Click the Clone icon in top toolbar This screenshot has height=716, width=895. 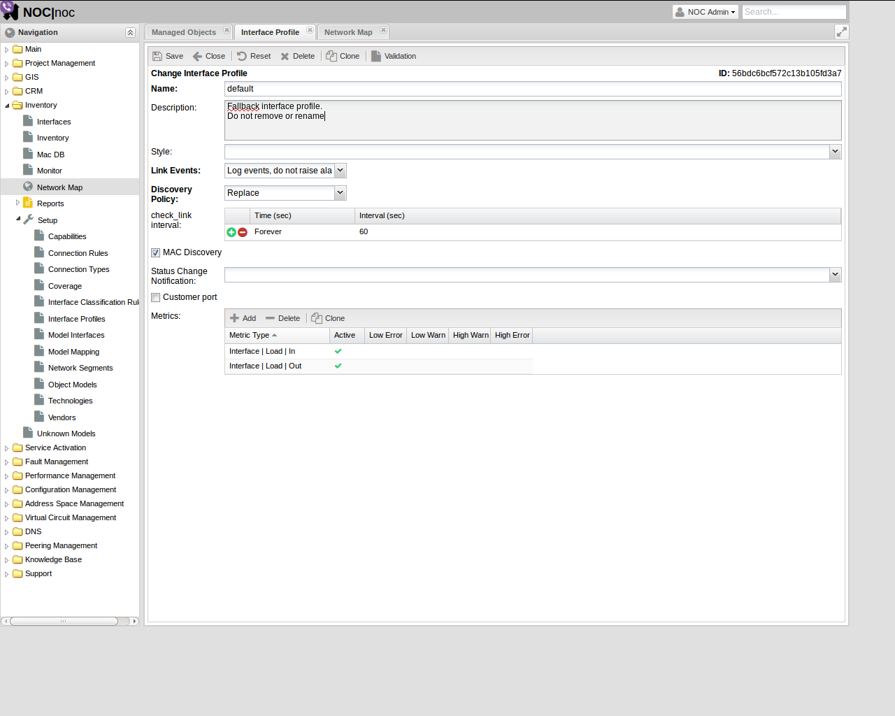point(331,56)
